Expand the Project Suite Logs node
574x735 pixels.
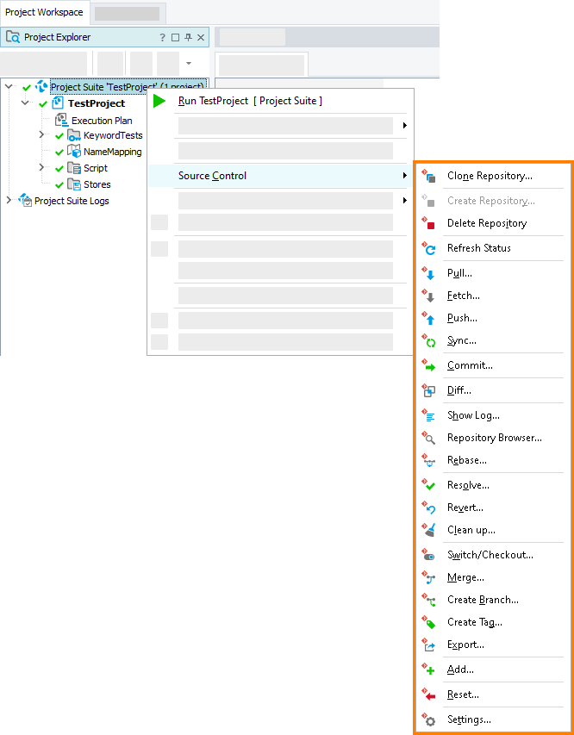click(9, 200)
